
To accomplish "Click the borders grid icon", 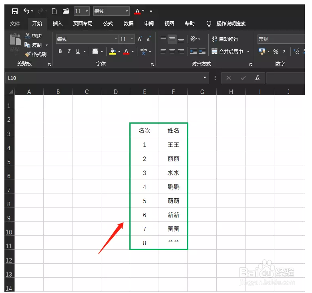I will tap(95, 51).
